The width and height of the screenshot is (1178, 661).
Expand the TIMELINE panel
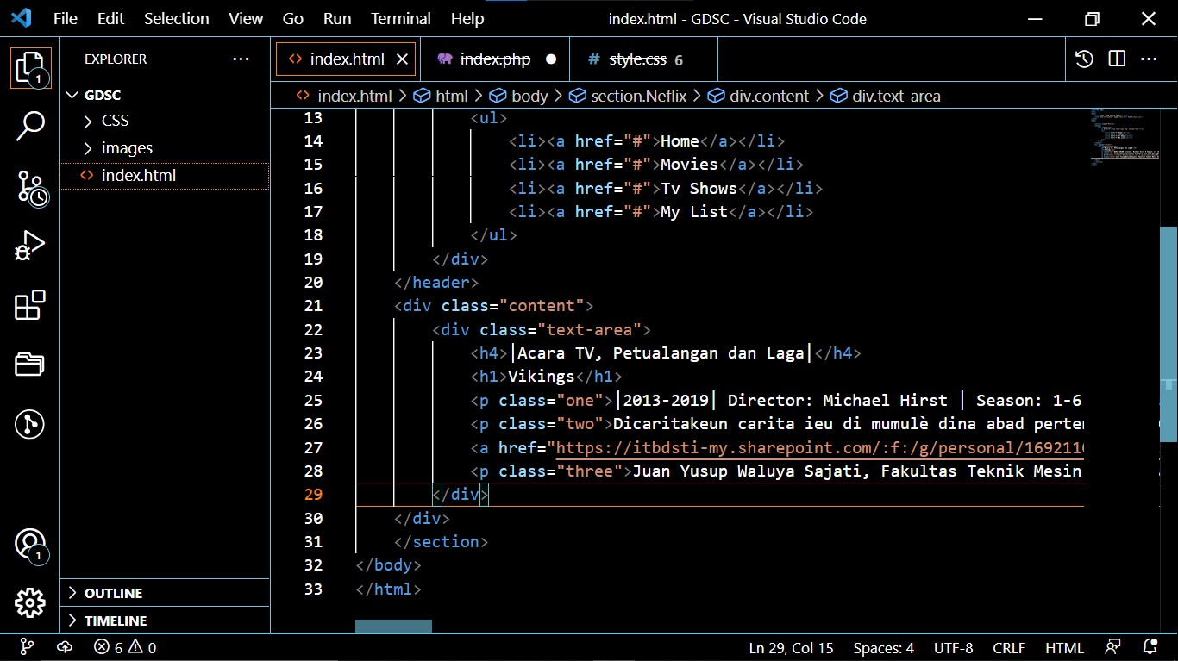164,620
